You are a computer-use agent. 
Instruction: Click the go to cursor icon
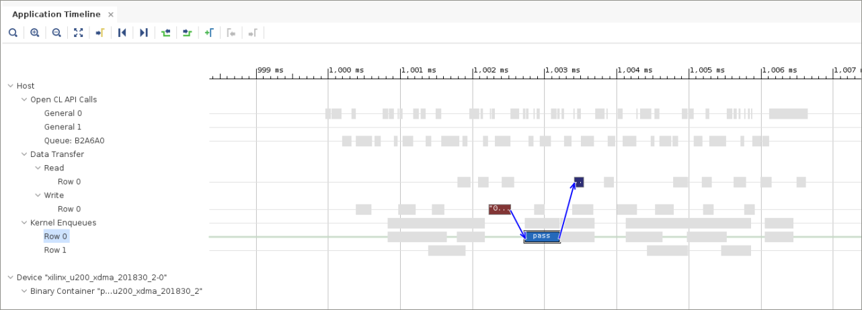tap(100, 32)
